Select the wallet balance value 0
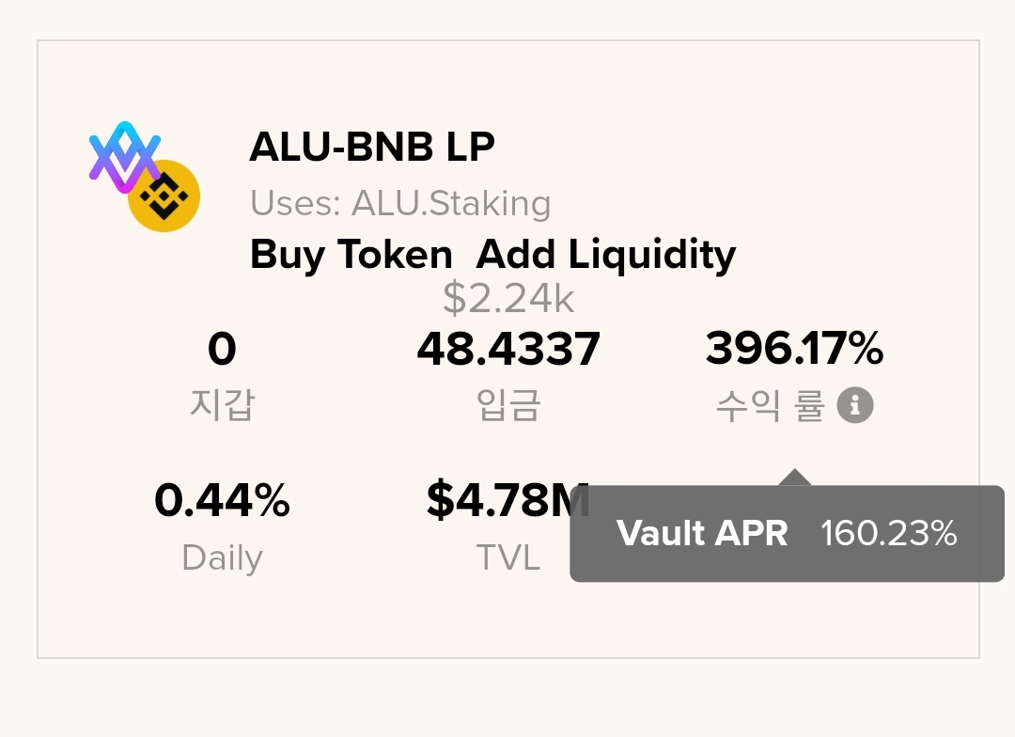Screen dimensions: 1015x737 [222, 350]
